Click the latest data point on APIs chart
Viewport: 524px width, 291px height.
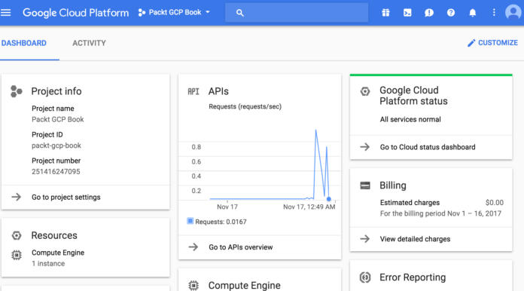pos(329,199)
